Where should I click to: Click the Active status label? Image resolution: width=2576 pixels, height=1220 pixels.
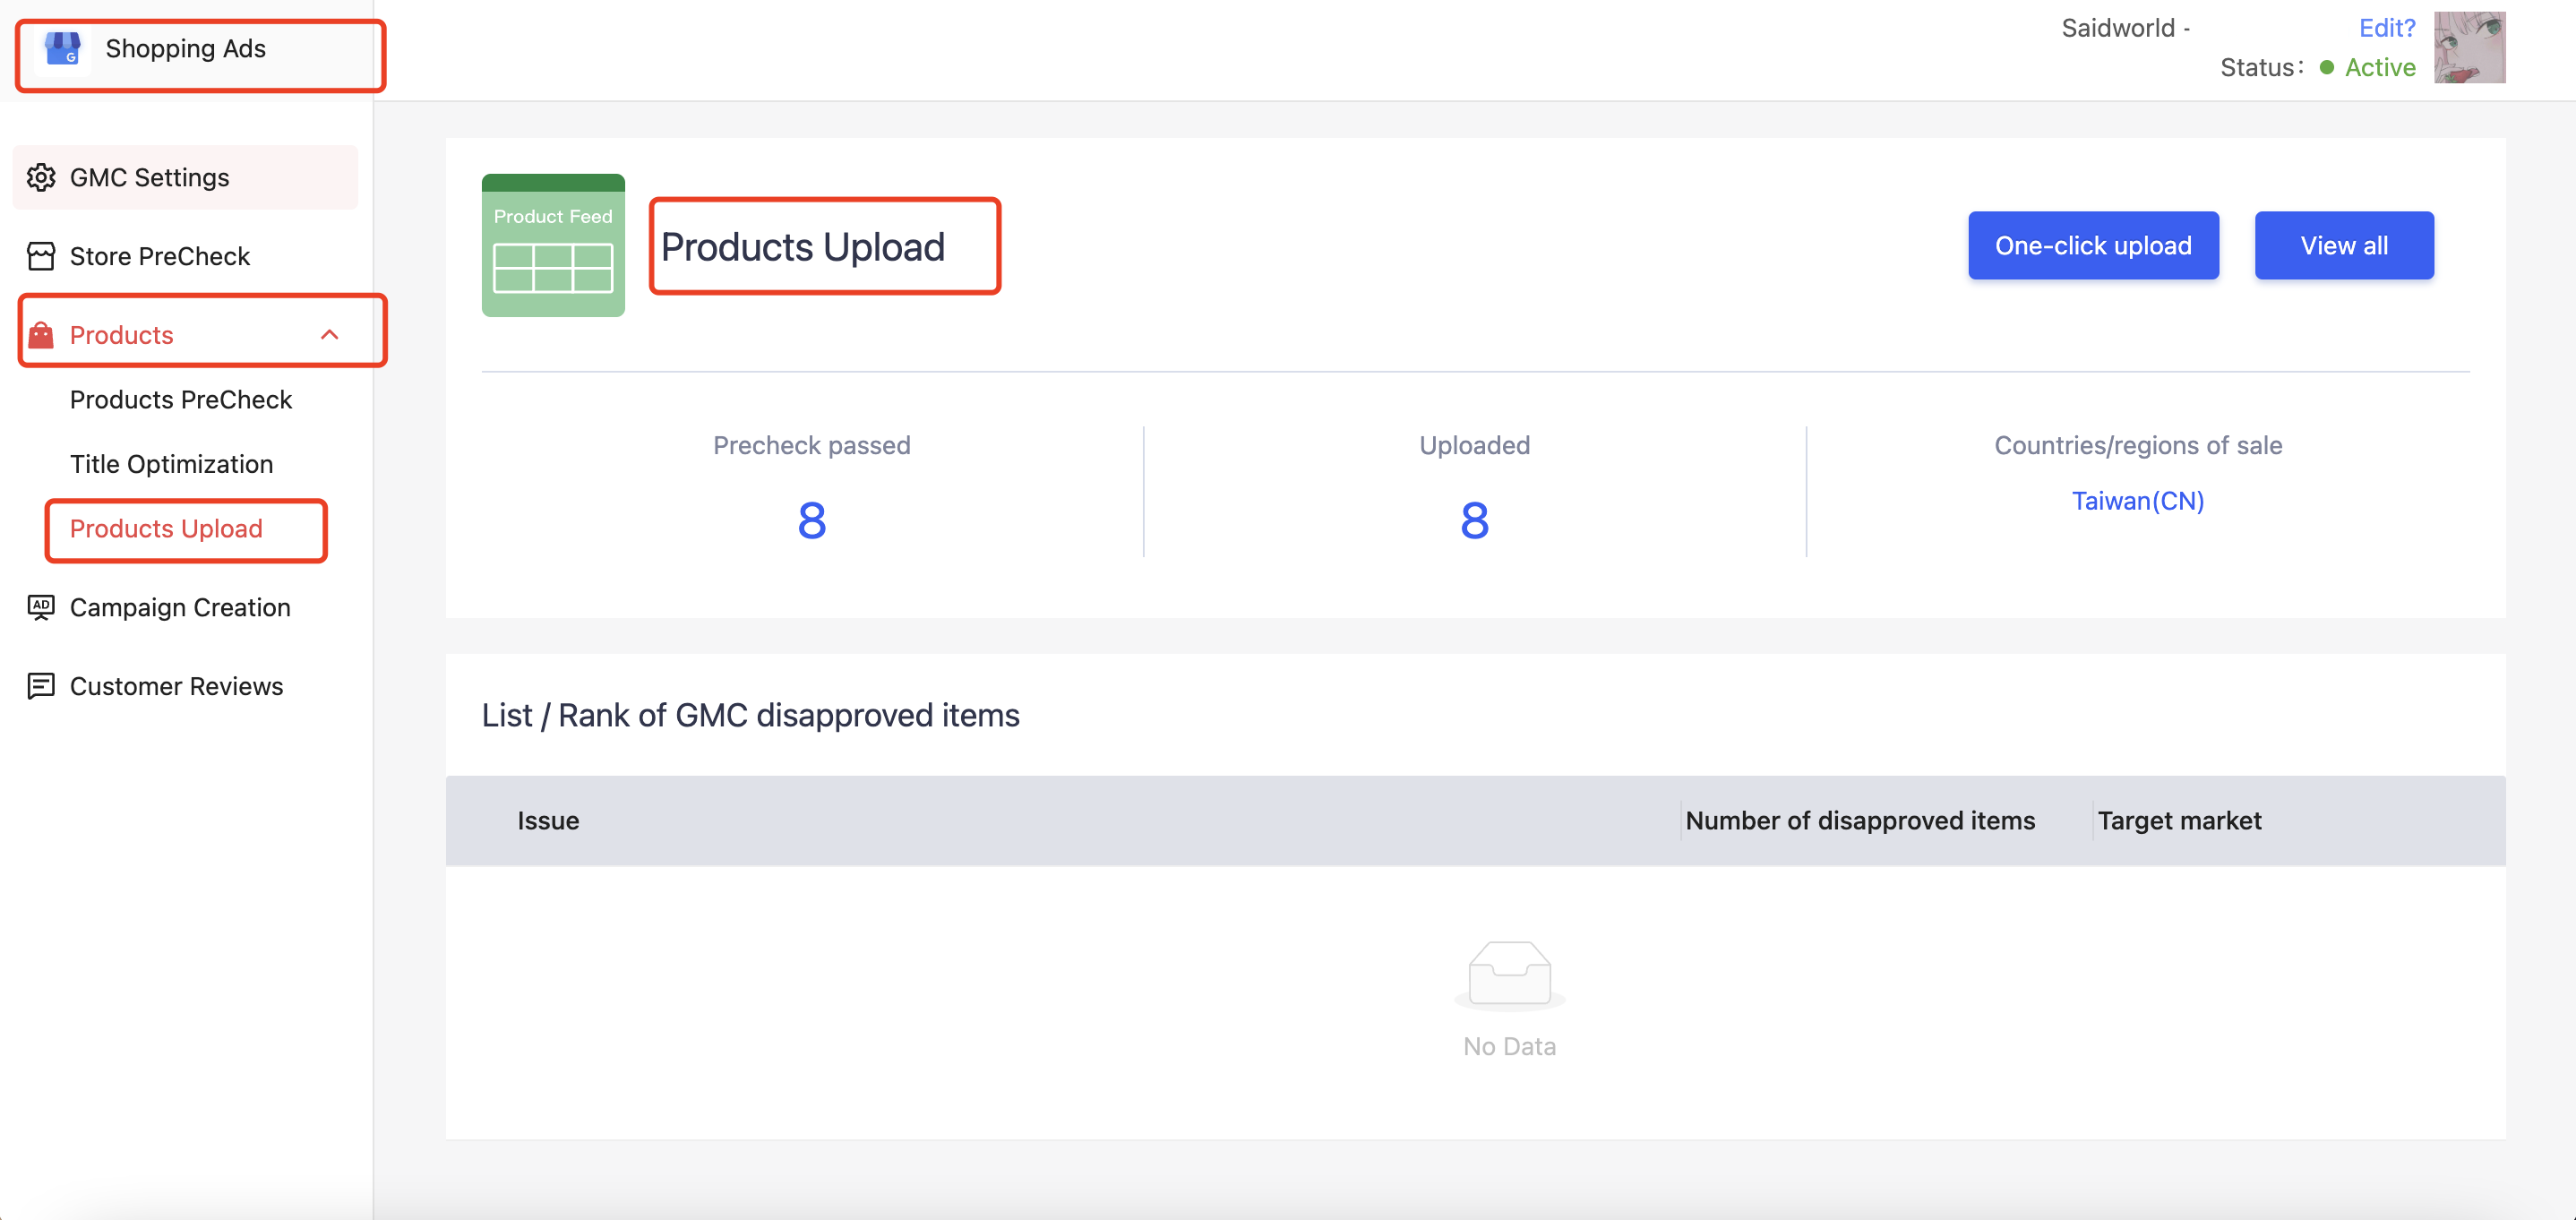(2380, 67)
